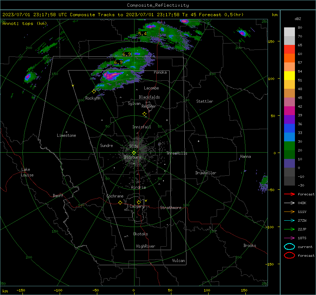Click the Sylvan label on map

[x=134, y=103]
